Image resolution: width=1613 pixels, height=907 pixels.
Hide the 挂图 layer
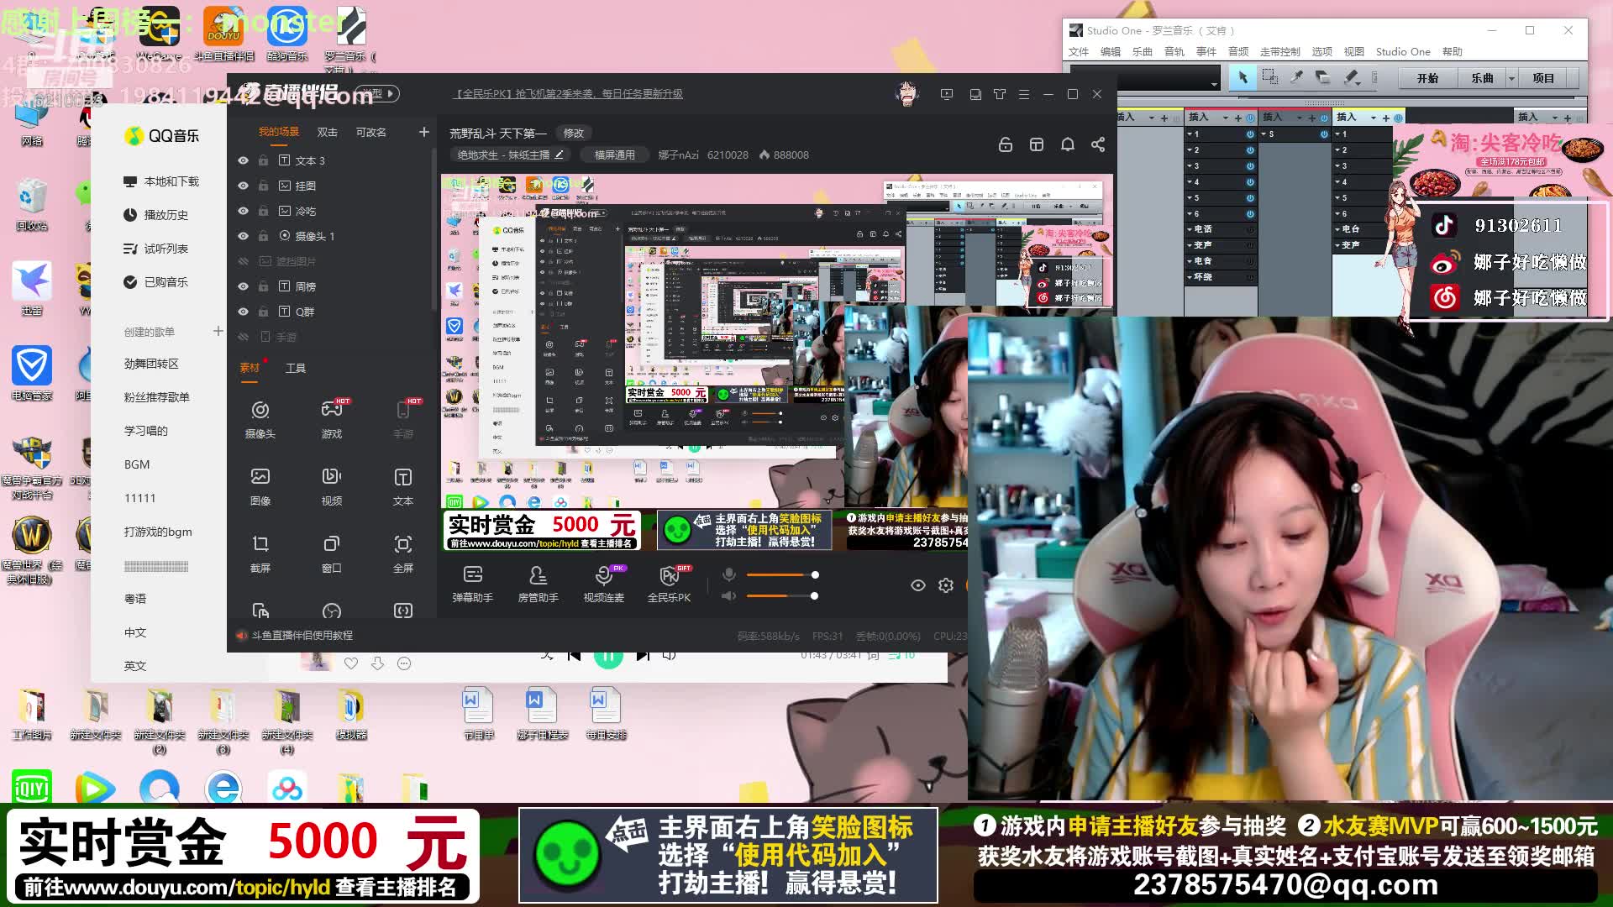244,186
